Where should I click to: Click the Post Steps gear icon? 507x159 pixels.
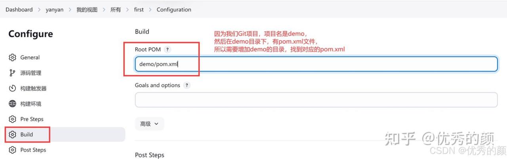(12, 150)
